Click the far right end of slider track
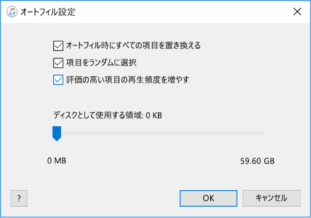 pos(263,133)
